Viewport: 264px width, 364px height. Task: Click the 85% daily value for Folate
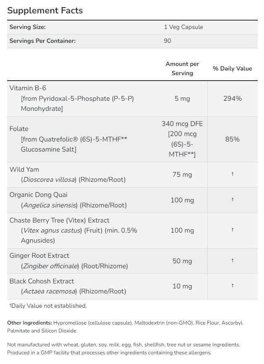[x=233, y=139]
